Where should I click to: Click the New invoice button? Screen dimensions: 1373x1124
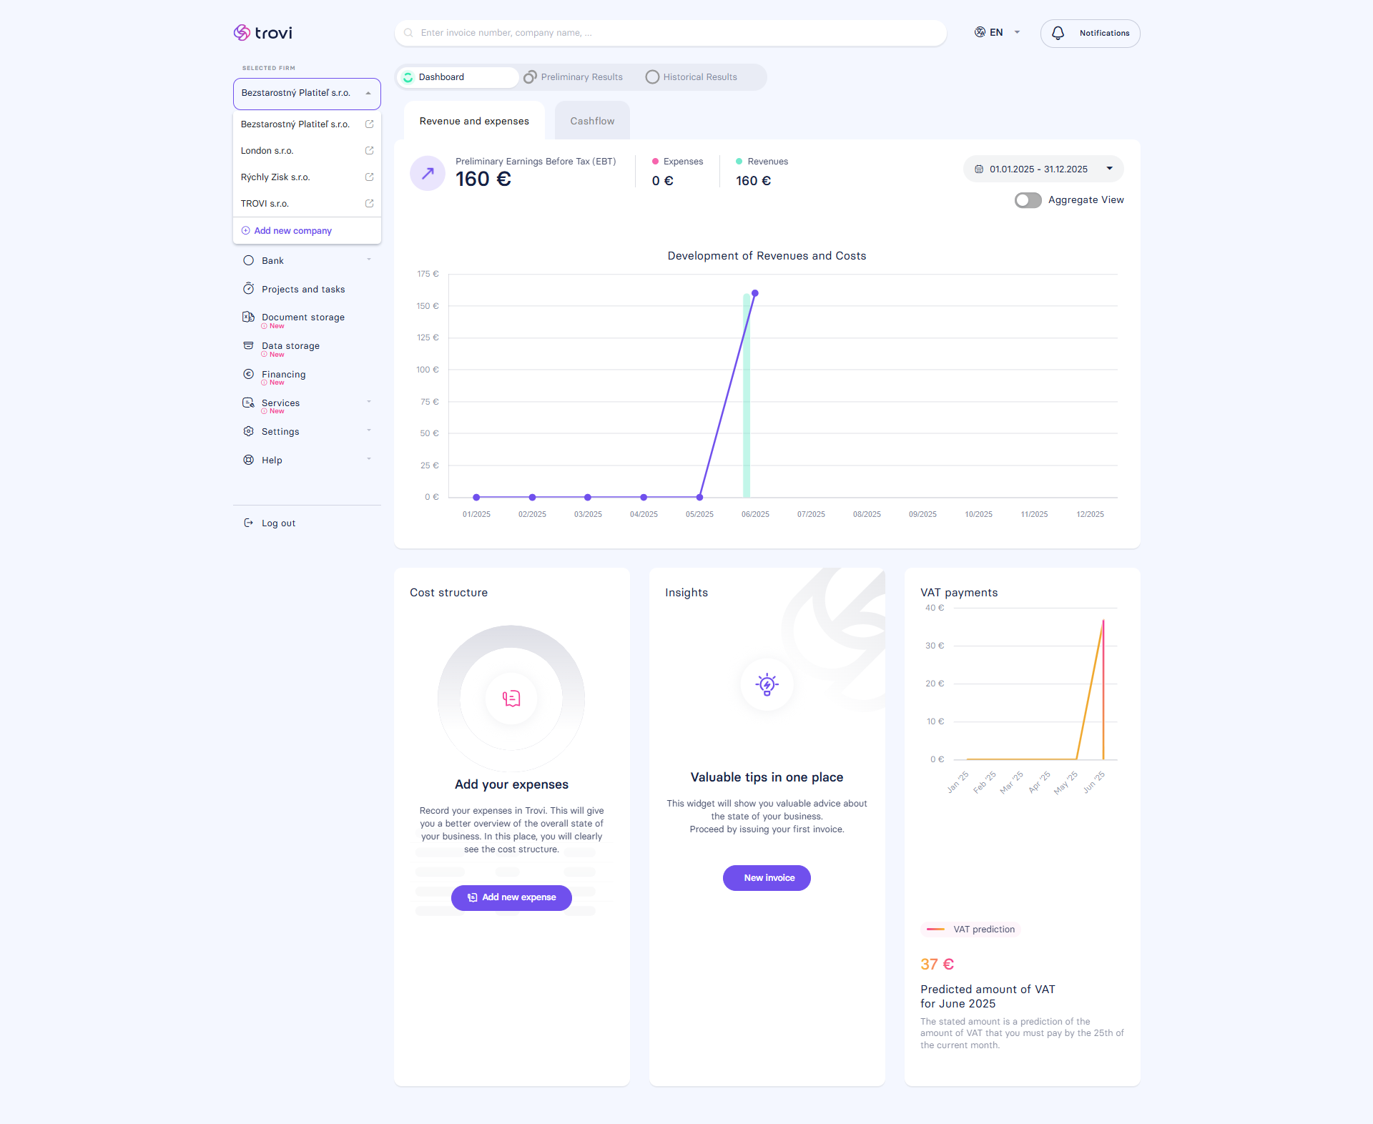pyautogui.click(x=767, y=878)
